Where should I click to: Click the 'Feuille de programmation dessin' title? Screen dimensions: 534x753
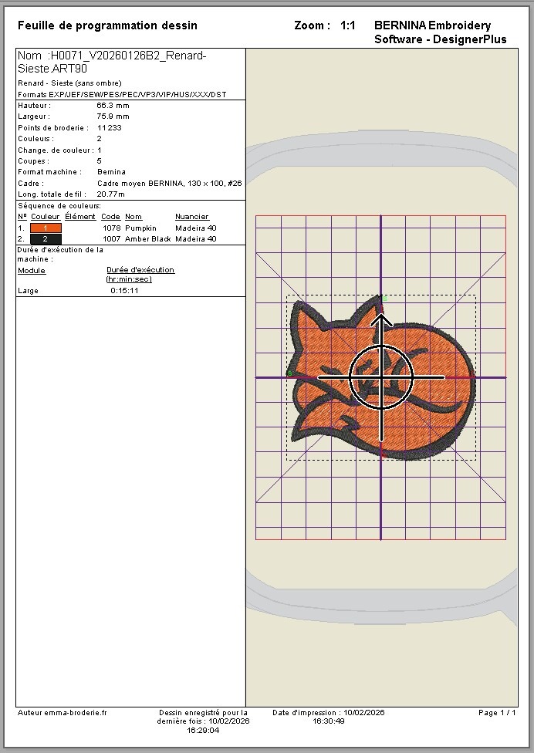click(107, 25)
